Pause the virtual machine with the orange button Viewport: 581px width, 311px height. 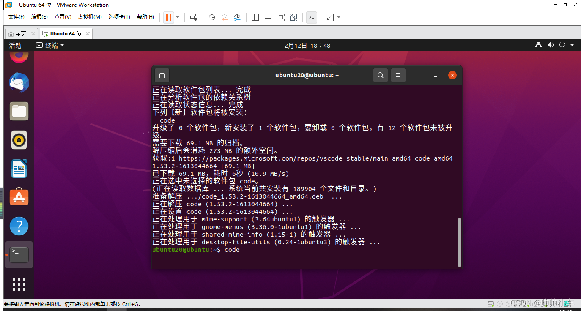pos(169,17)
